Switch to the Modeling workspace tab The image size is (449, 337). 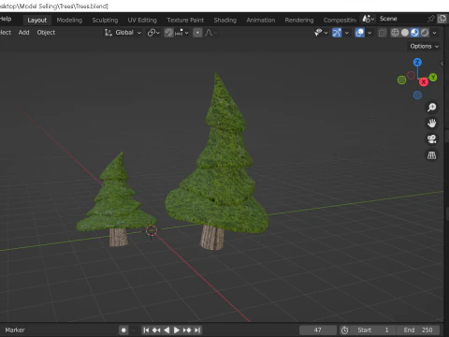(69, 20)
